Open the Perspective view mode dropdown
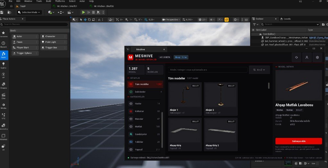 point(171,20)
